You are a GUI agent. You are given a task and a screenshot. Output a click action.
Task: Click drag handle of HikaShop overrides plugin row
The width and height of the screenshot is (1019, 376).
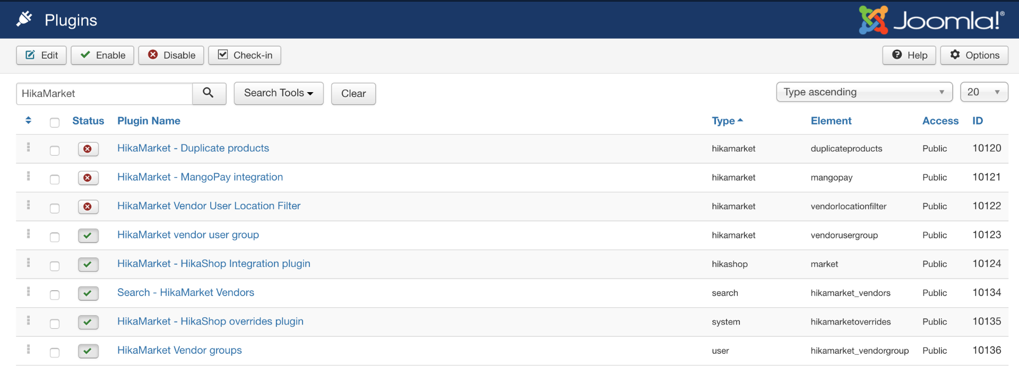click(29, 320)
